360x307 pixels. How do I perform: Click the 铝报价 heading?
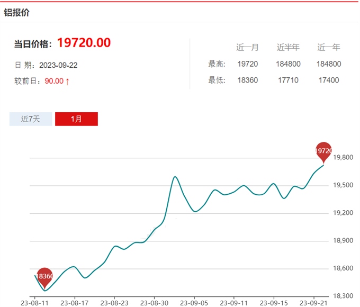coord(16,12)
